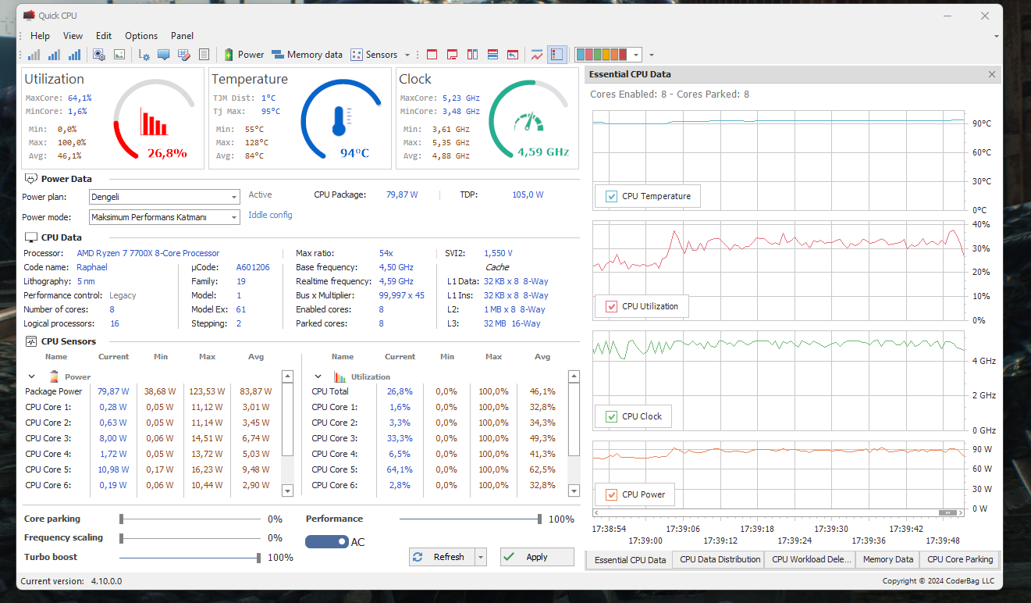Image resolution: width=1031 pixels, height=603 pixels.
Task: Click the Performance slider
Action: click(471, 519)
